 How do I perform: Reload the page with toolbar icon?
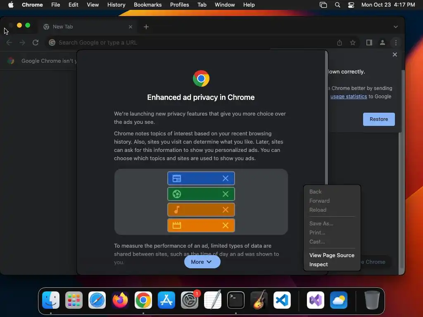tap(36, 43)
